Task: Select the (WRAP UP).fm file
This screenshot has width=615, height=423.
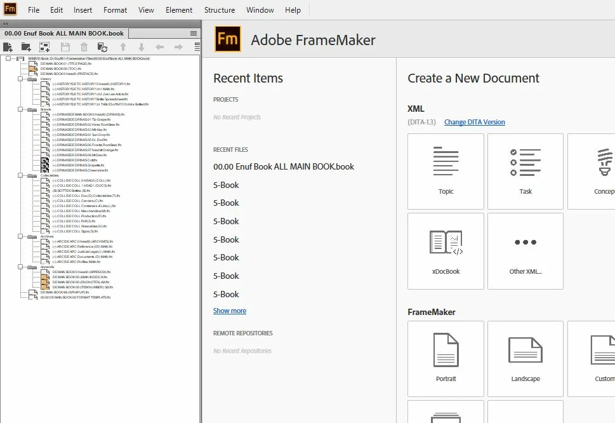Action: click(x=65, y=292)
